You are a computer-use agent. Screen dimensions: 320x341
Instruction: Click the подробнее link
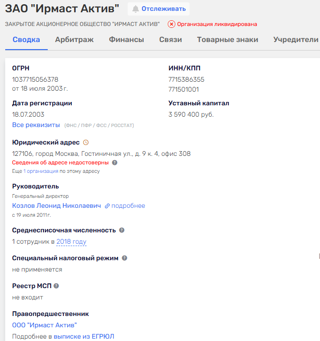(128, 206)
